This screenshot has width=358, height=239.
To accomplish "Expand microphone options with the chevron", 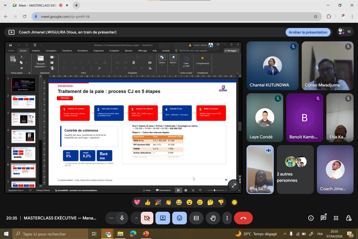I will [x=136, y=218].
